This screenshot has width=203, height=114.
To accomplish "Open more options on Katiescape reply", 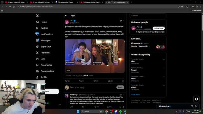I will click(123, 95).
